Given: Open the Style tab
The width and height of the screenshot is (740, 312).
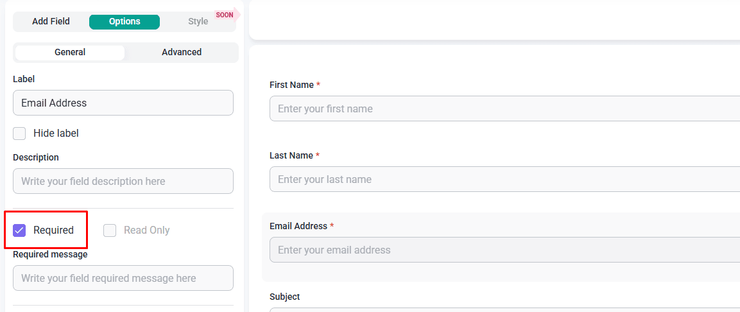Looking at the screenshot, I should [198, 21].
